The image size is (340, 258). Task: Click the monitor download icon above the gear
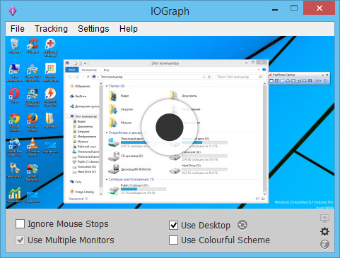(x=324, y=219)
